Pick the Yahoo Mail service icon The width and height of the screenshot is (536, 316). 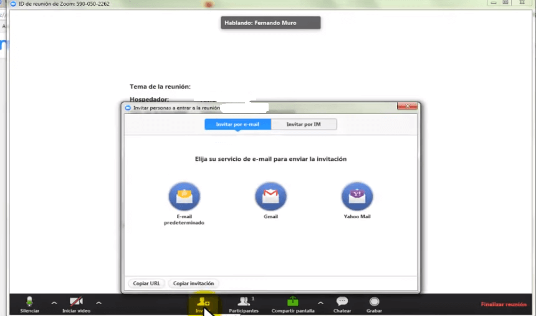(357, 196)
